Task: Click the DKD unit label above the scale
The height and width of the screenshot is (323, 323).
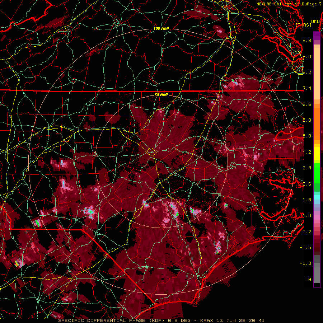Action: [315, 22]
